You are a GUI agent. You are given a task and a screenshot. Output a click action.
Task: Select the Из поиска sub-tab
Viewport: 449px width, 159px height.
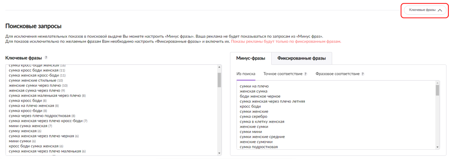(246, 74)
